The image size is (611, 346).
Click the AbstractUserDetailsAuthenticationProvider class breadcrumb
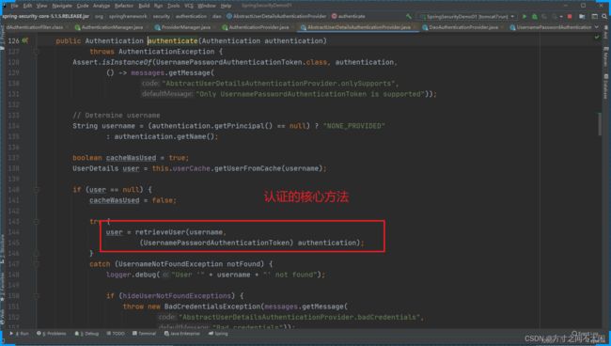[x=276, y=16]
